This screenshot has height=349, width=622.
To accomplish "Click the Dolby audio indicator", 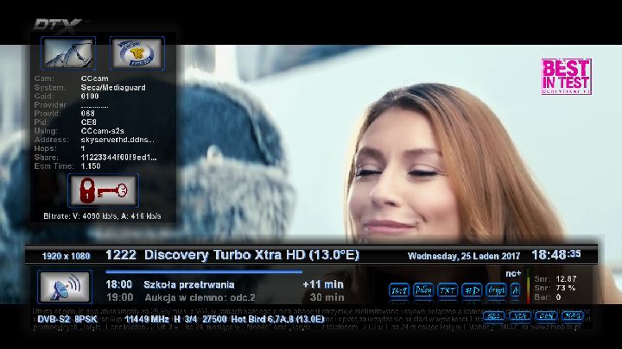I will 423,290.
